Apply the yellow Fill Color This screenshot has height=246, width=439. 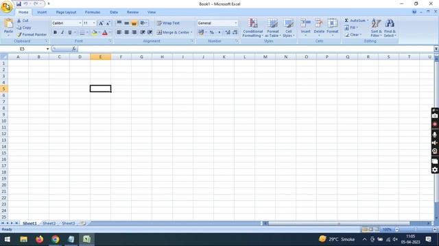pyautogui.click(x=95, y=33)
